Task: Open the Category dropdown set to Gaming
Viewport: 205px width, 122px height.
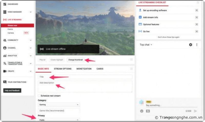Action: (x=59, y=105)
